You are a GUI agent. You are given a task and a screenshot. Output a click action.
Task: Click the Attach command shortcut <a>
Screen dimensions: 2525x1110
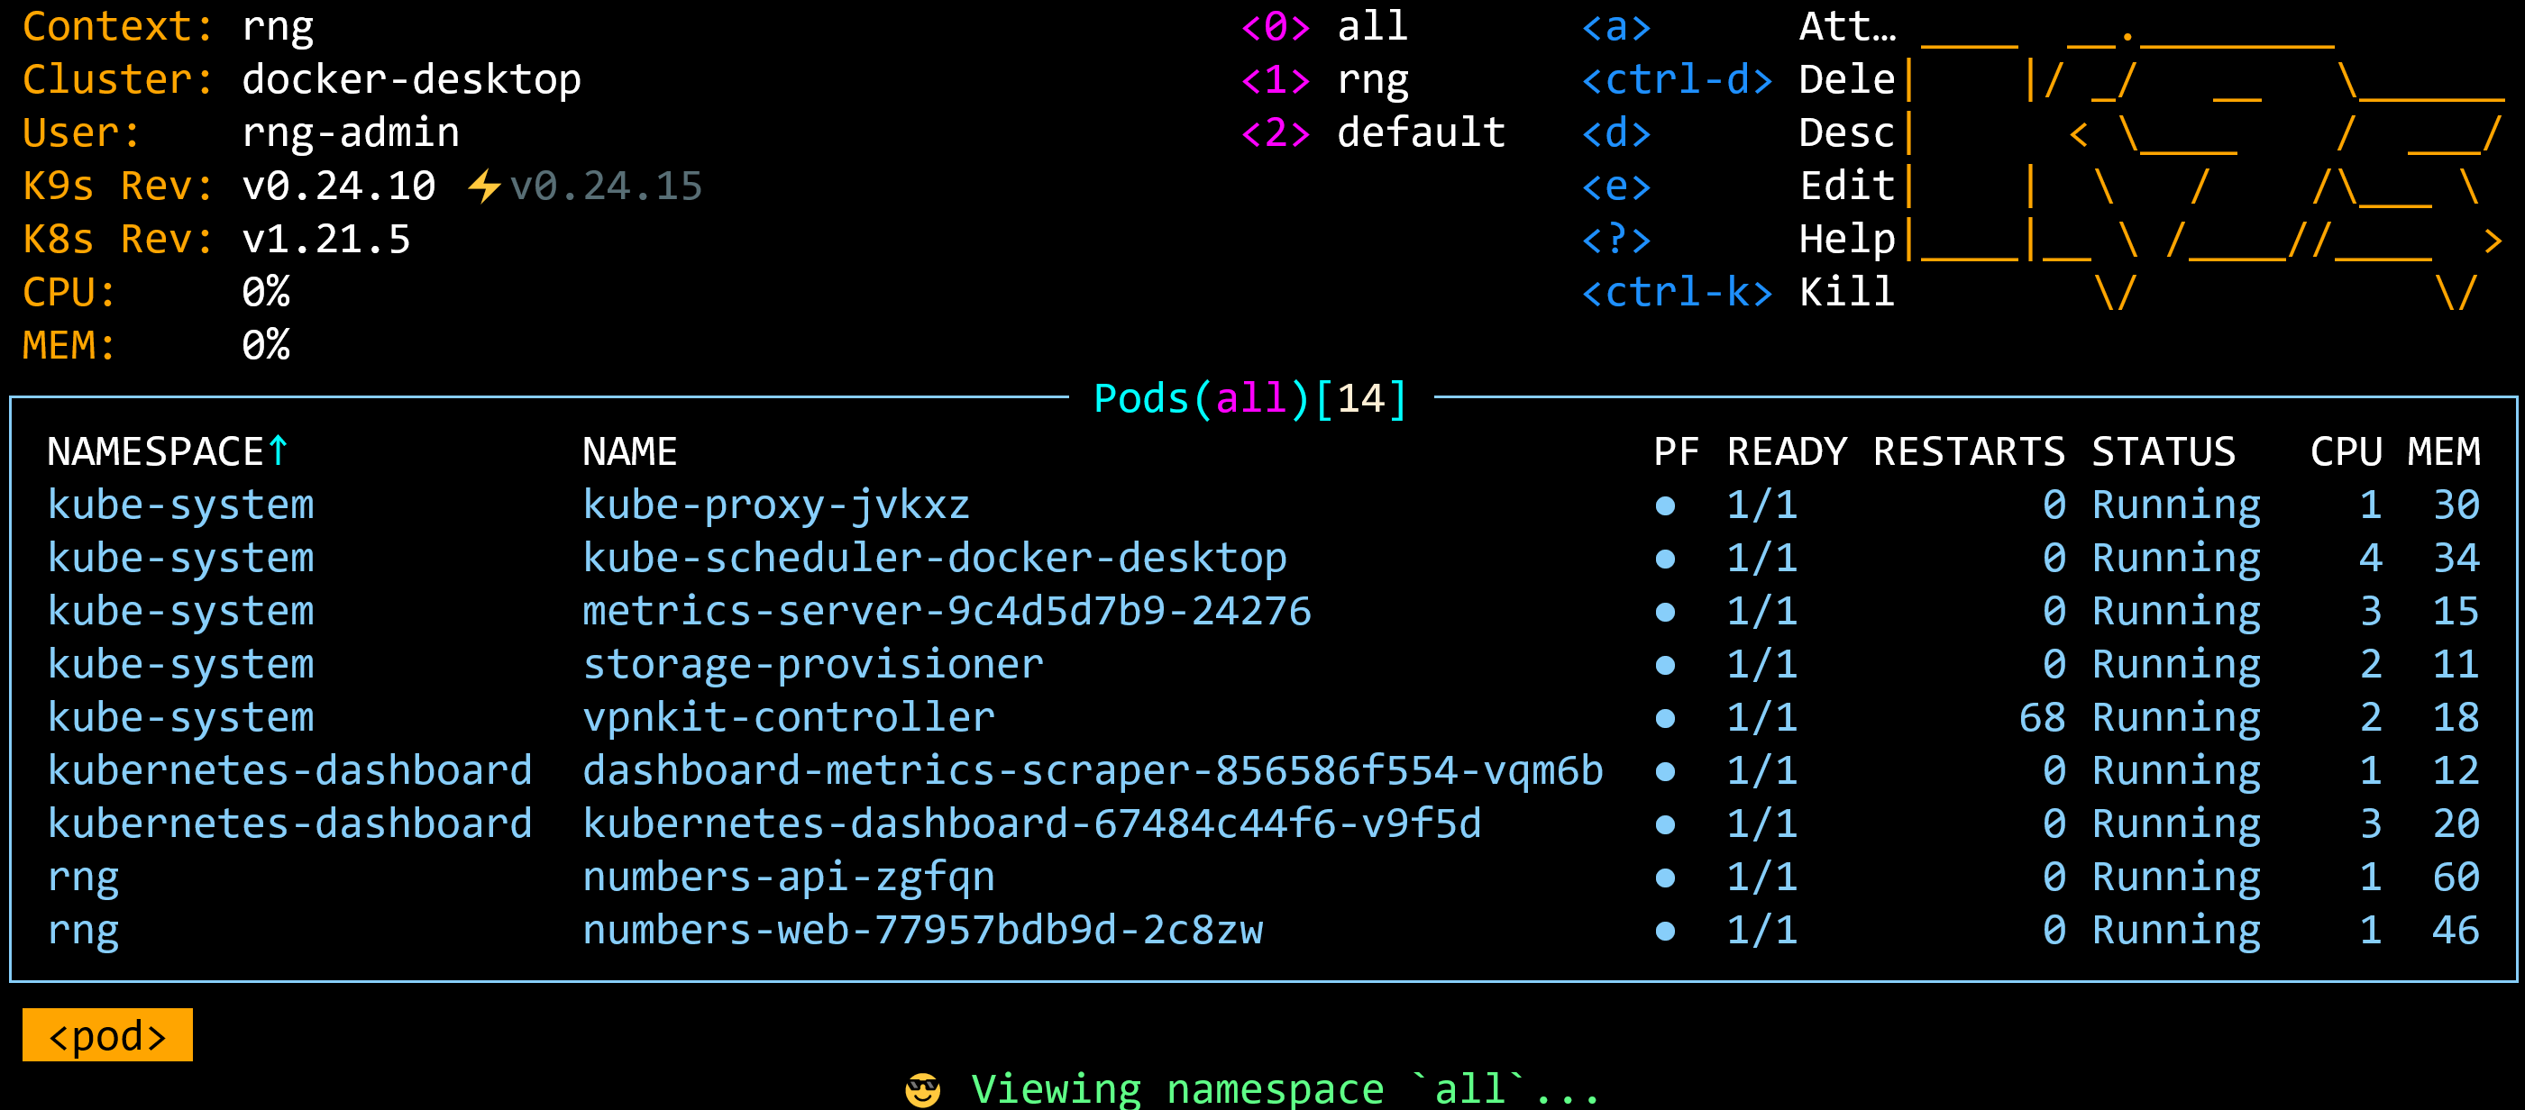[1615, 26]
